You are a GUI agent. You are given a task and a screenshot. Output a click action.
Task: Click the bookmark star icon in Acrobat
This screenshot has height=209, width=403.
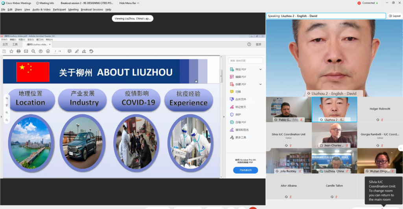[11, 51]
